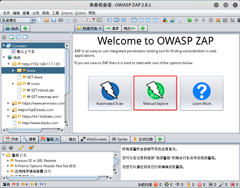Open the Online menu
The width and height of the screenshot is (240, 188).
pyautogui.click(x=80, y=13)
